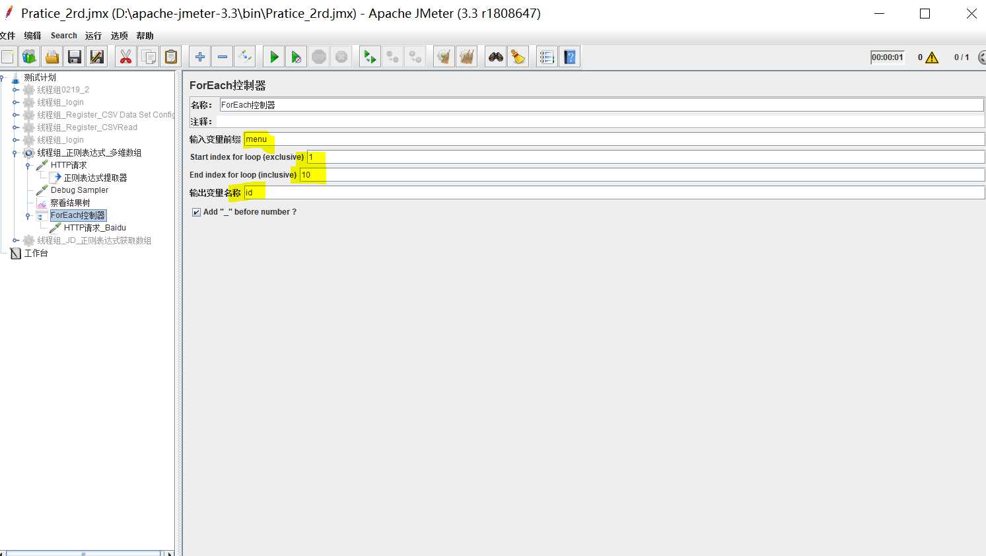
Task: Open the Function Helper dialog icon
Action: 547,57
